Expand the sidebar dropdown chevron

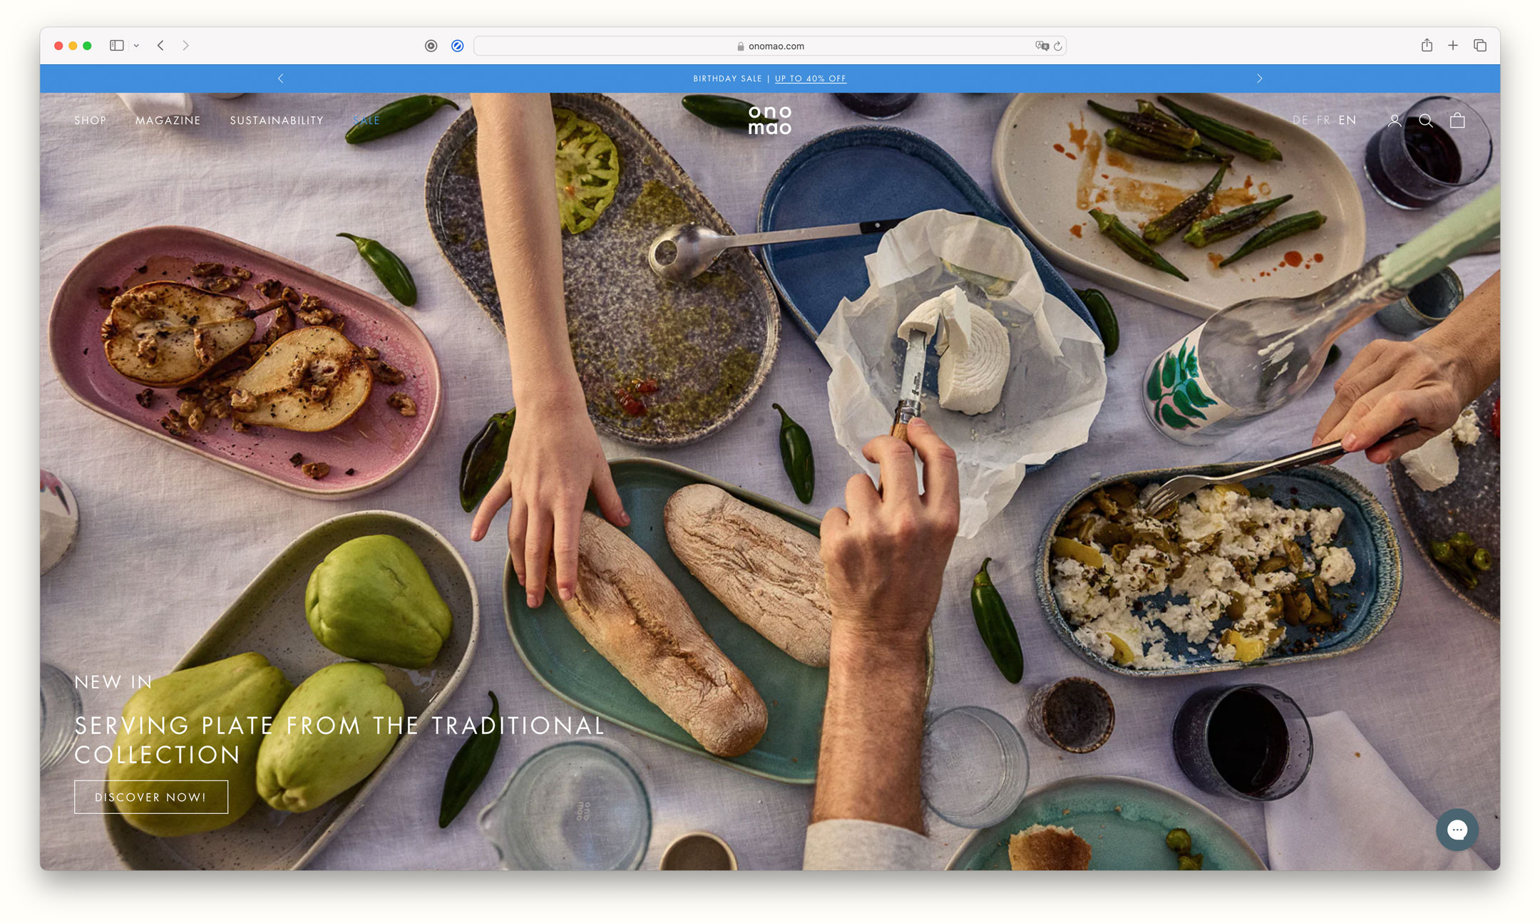pyautogui.click(x=136, y=46)
